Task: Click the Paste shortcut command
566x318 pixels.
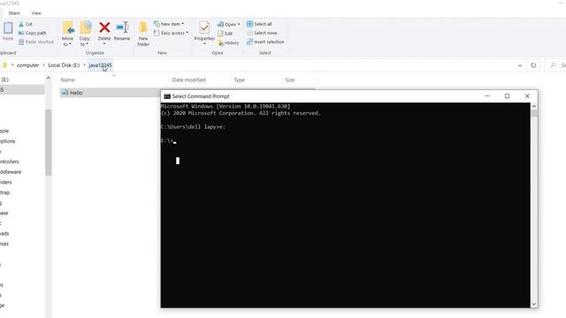Action: 36,42
